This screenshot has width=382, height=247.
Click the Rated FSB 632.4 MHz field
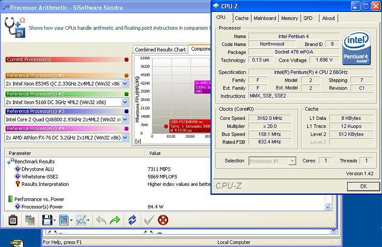pyautogui.click(x=270, y=142)
